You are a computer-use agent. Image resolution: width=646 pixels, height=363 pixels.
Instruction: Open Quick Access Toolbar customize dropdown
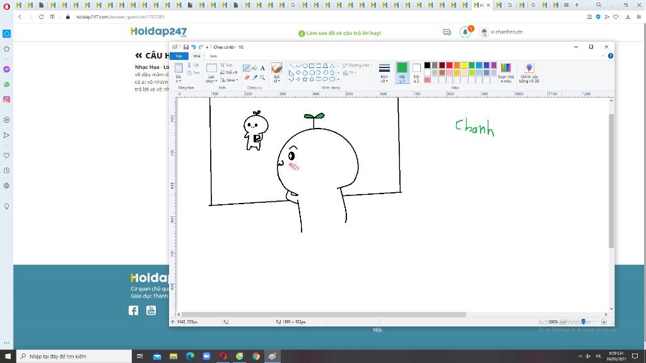[207, 47]
